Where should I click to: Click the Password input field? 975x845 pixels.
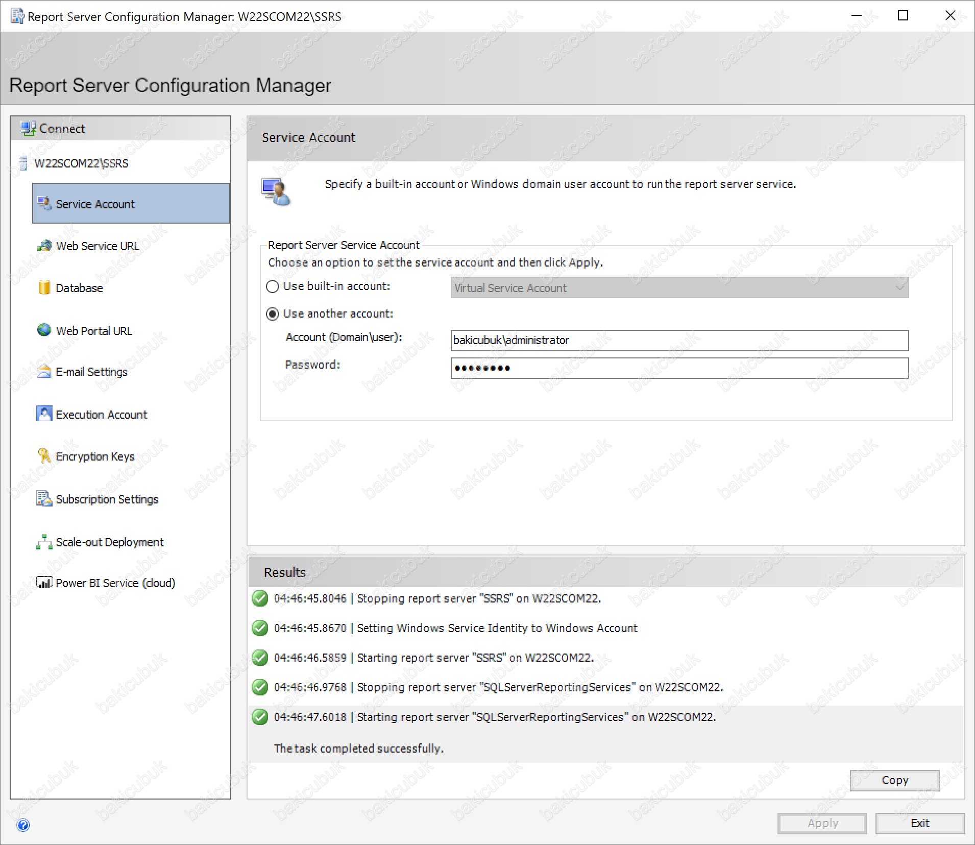point(679,368)
